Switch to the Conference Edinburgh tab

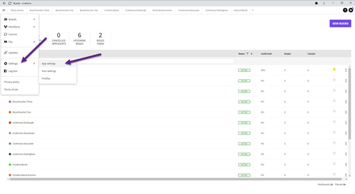click(x=136, y=10)
